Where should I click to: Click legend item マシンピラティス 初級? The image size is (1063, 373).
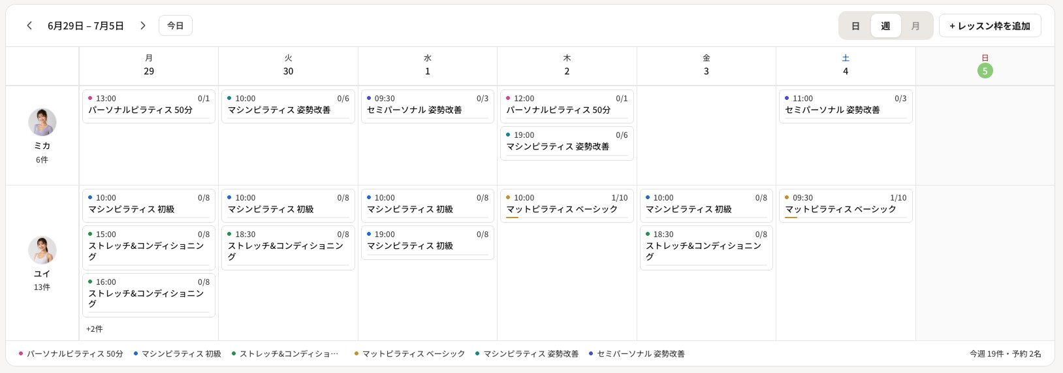coord(177,354)
